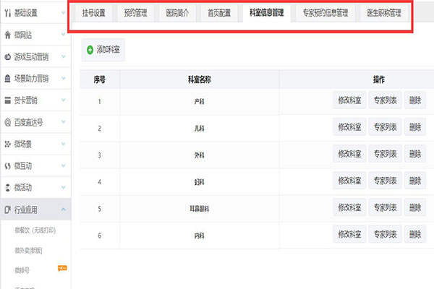
Task: Click the 微互动 icon
Action: point(8,166)
